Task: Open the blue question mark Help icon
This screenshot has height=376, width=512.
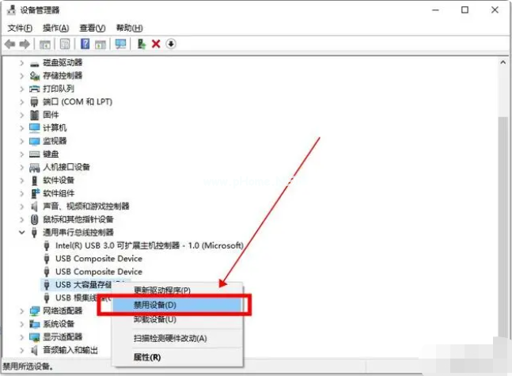Action: coord(85,44)
